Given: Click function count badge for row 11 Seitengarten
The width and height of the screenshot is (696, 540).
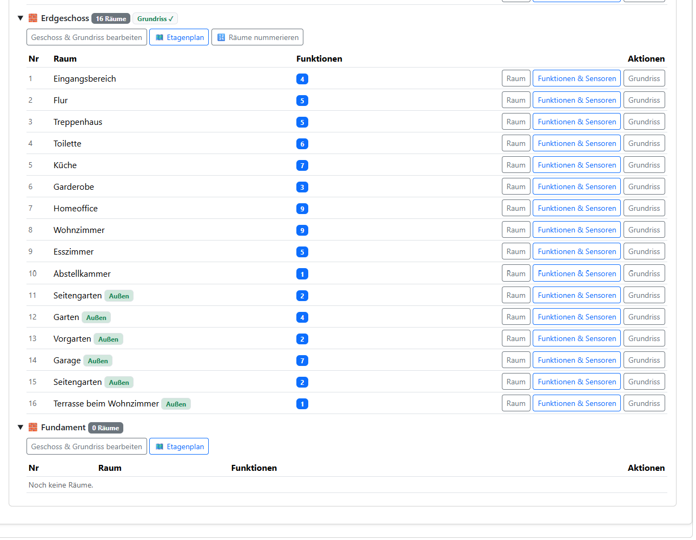Looking at the screenshot, I should pyautogui.click(x=302, y=296).
